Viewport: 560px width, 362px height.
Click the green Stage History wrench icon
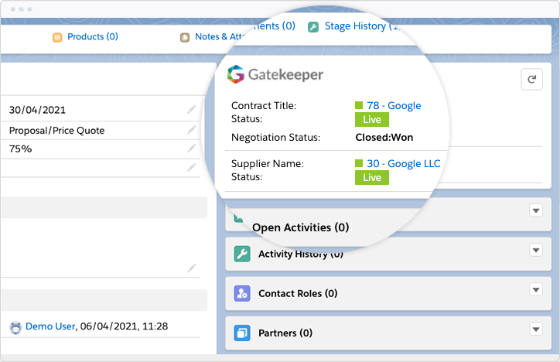pyautogui.click(x=313, y=27)
